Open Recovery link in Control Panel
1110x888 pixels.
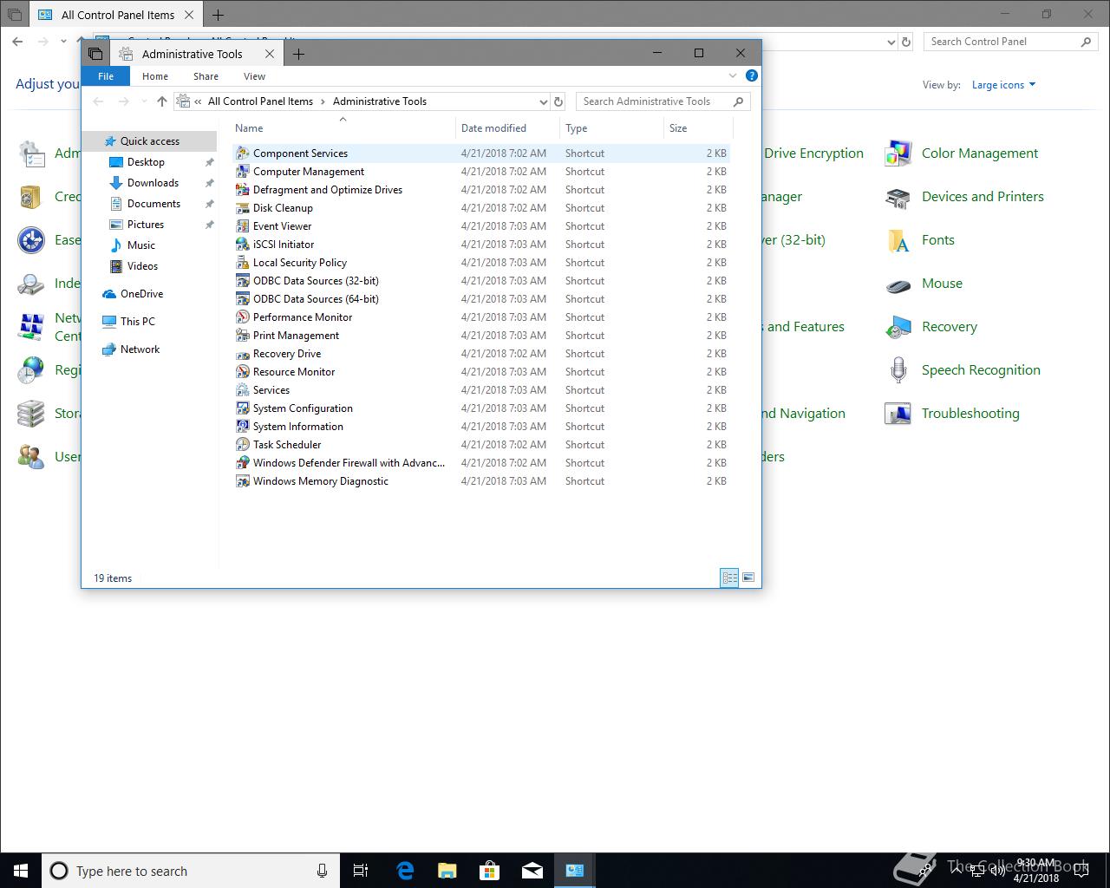[949, 327]
